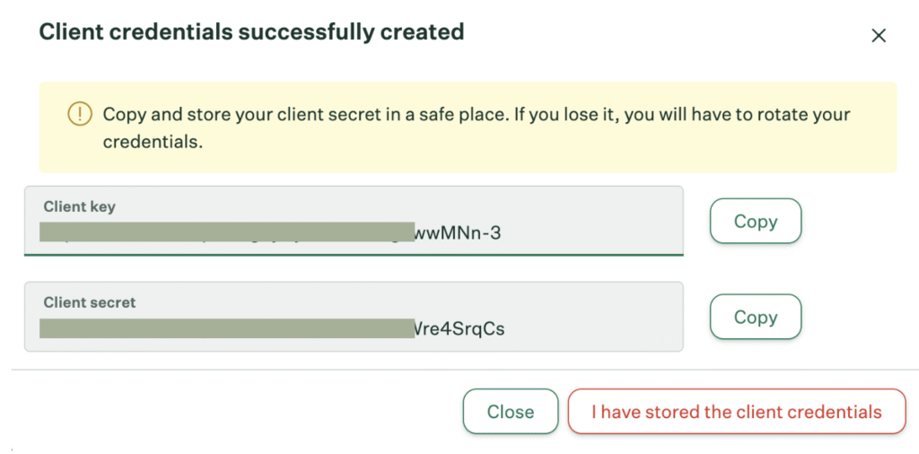Copy the Client secret value

pos(755,318)
